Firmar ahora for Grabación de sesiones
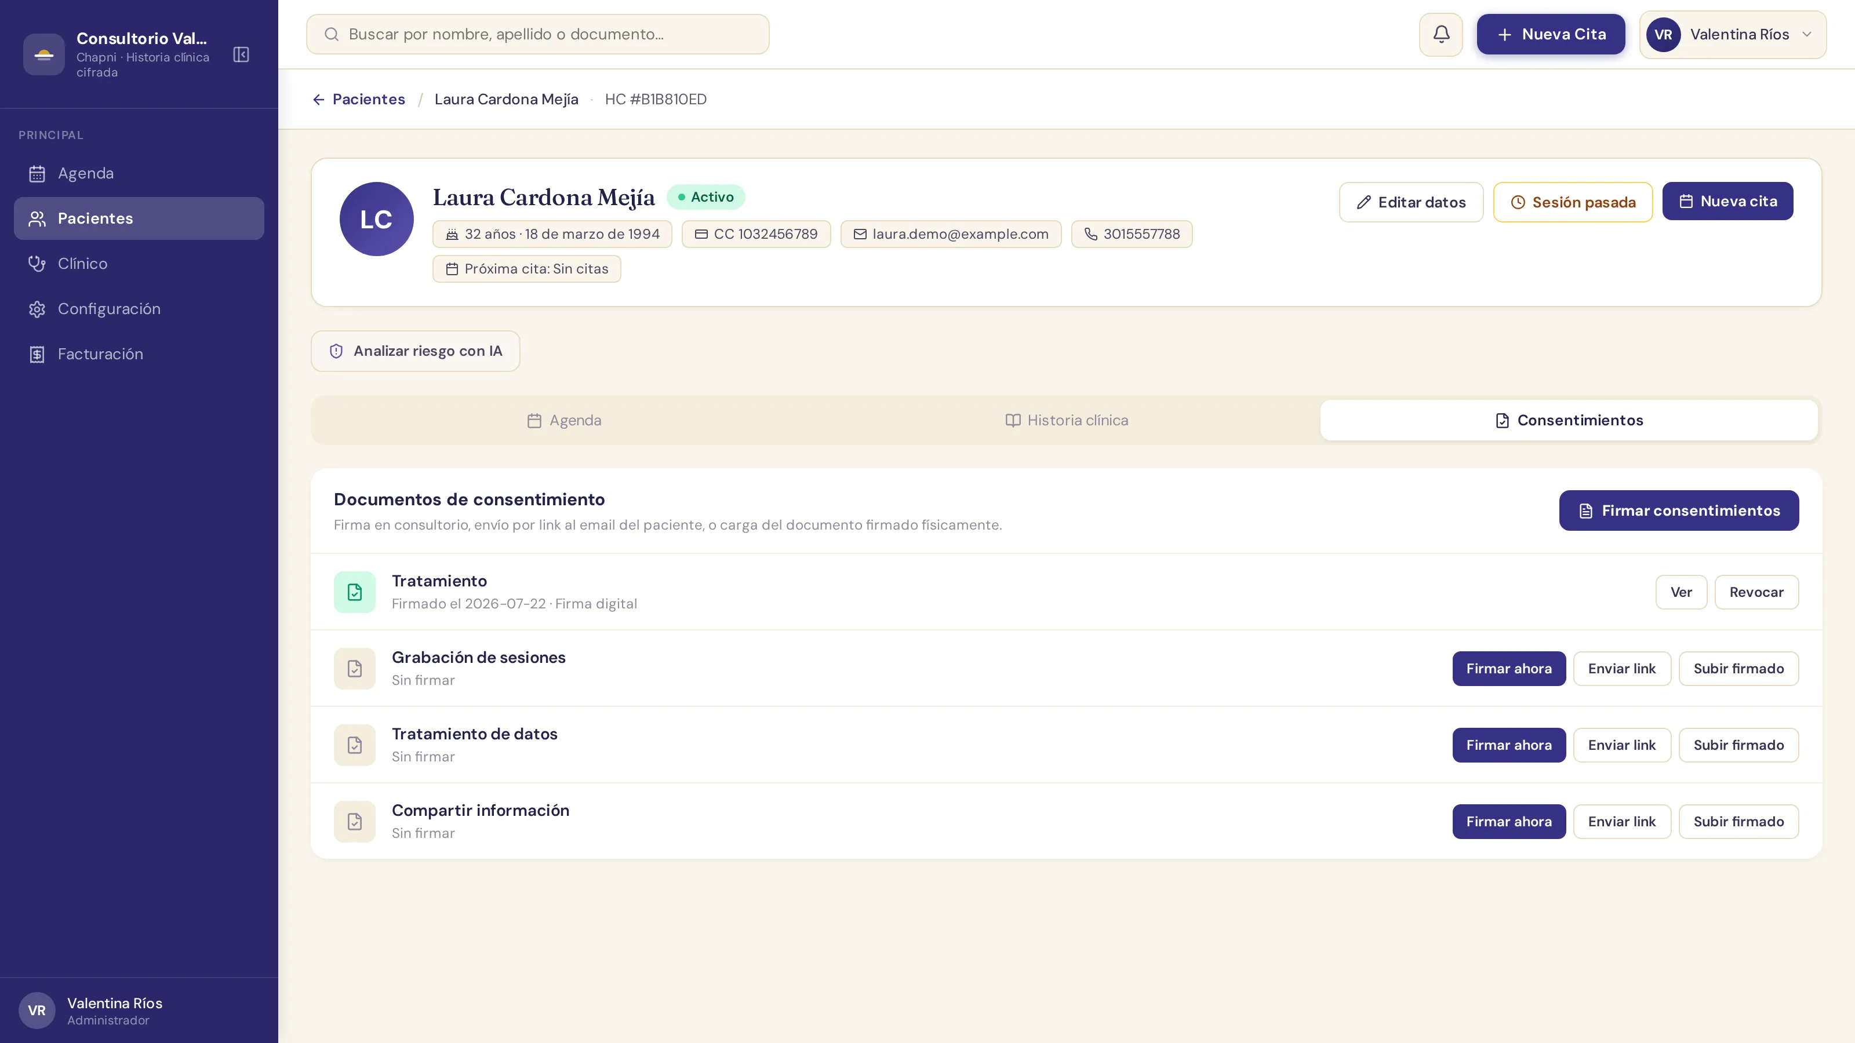 click(1508, 669)
